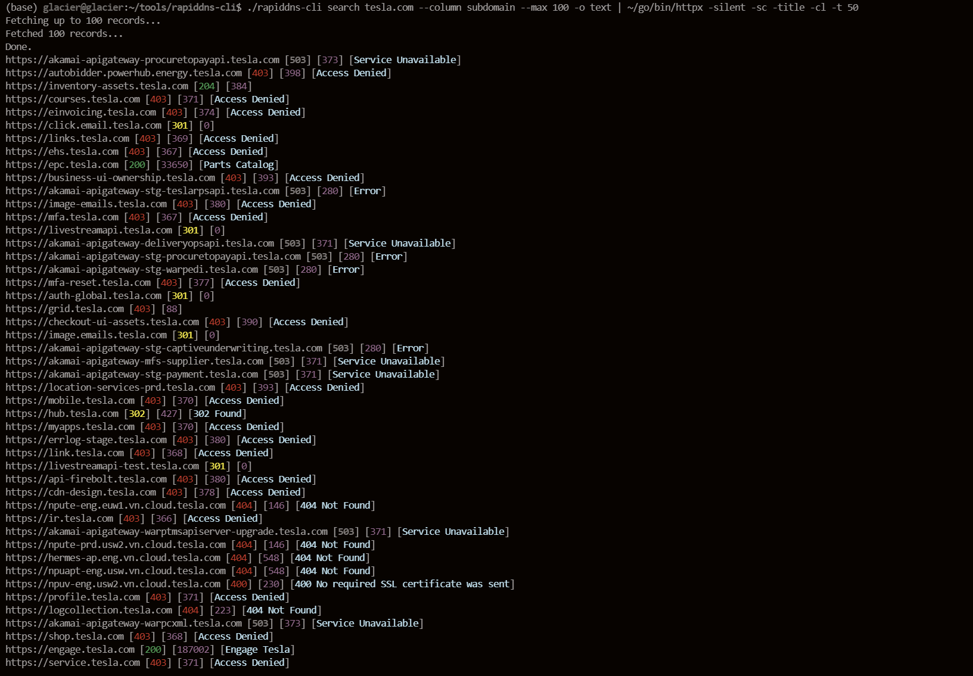
Task: Select the Fetched 100 records text line
Action: [x=64, y=33]
